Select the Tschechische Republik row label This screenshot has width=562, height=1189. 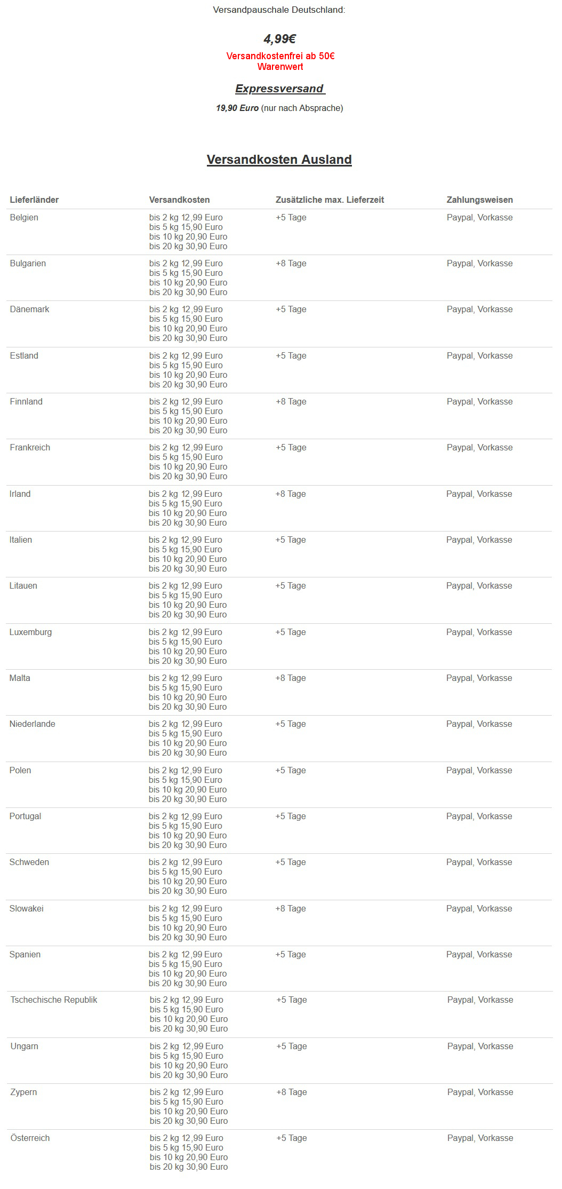(54, 1000)
